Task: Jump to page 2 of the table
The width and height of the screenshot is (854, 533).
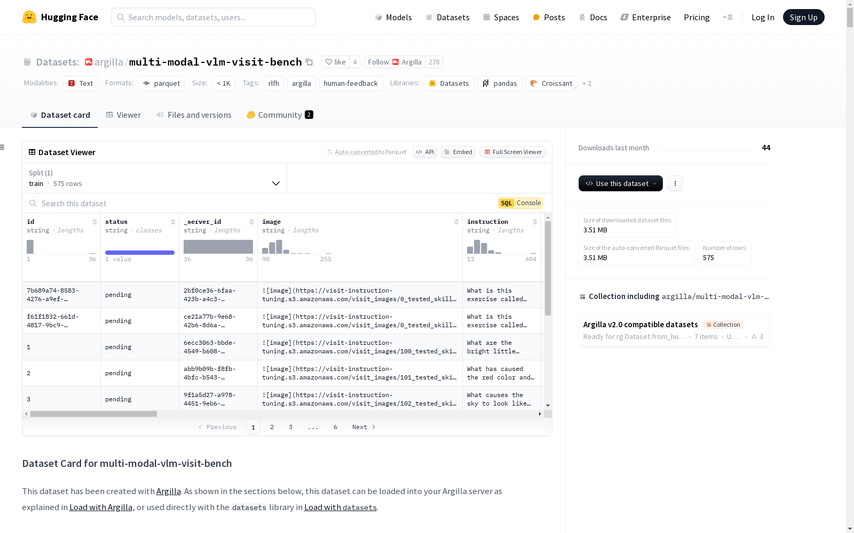Action: [x=272, y=427]
